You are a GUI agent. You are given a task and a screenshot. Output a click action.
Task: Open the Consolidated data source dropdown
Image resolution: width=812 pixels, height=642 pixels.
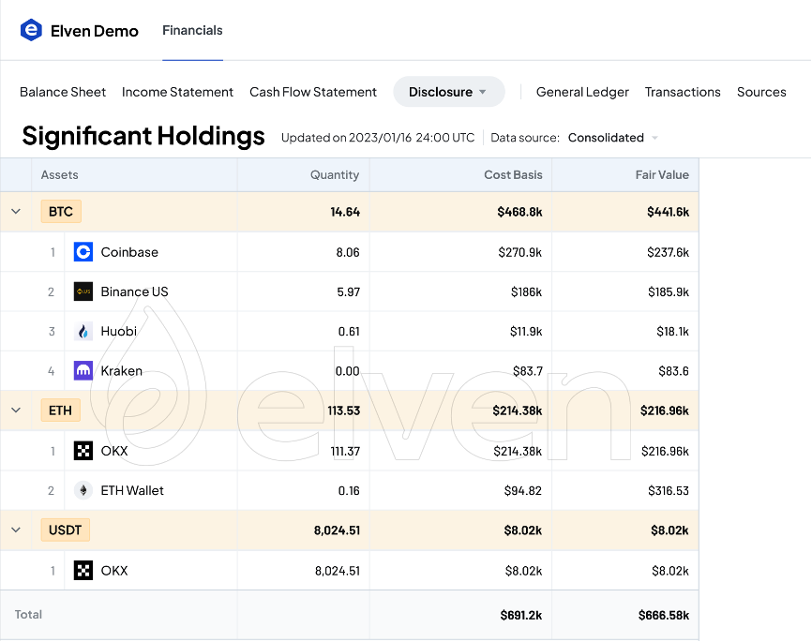(612, 138)
